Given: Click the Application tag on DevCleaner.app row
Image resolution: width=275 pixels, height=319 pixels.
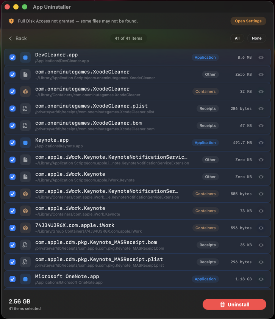Looking at the screenshot, I should coord(205,58).
